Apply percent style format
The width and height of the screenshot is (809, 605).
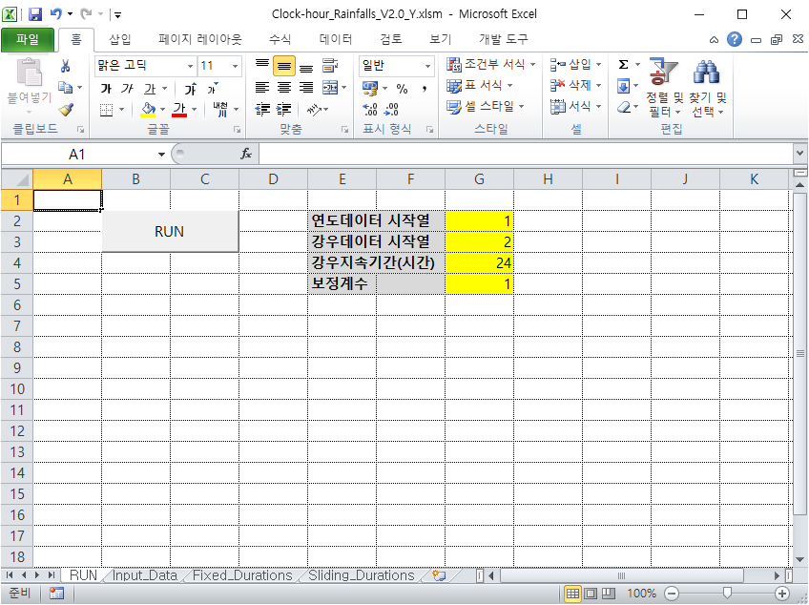coord(402,89)
